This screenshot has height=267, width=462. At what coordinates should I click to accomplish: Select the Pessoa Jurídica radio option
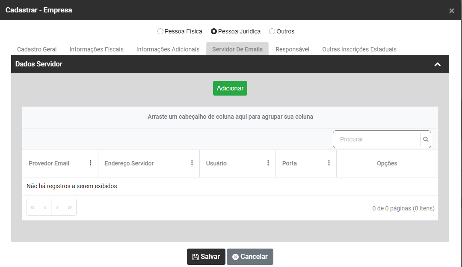coord(214,31)
